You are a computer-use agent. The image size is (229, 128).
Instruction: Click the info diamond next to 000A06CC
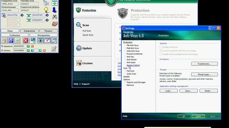(47, 20)
